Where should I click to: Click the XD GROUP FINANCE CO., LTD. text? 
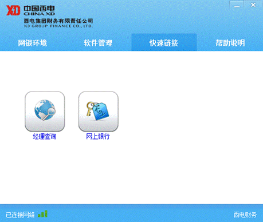click(x=58, y=26)
